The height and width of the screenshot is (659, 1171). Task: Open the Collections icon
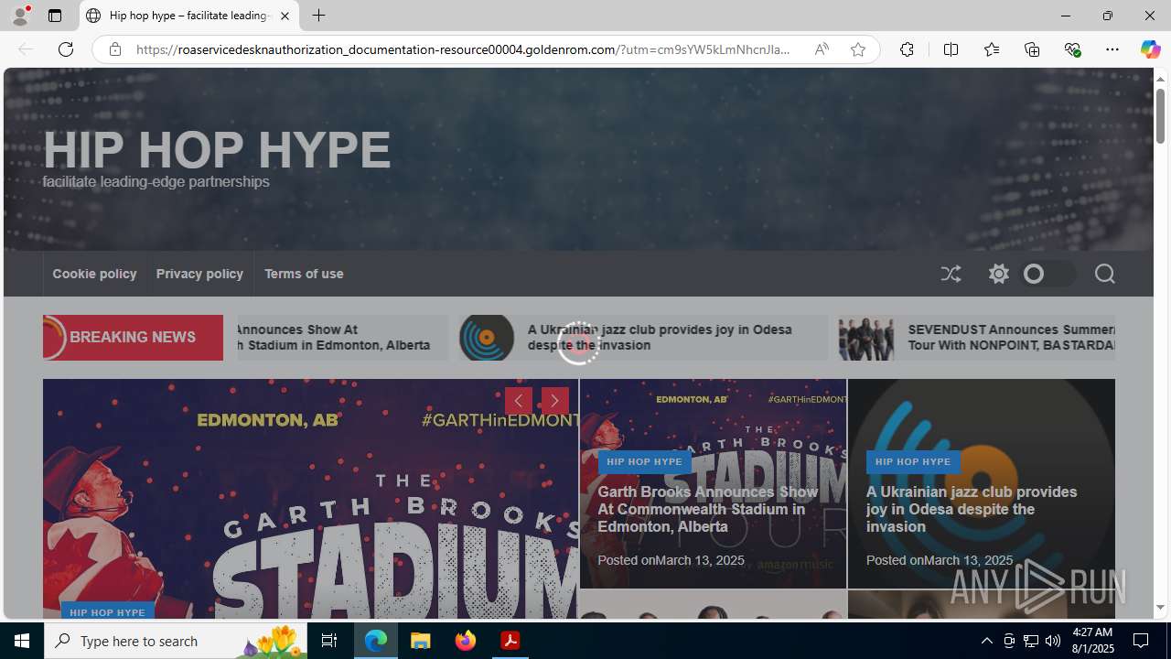(x=1032, y=49)
